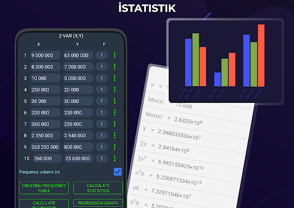This screenshot has height=208, width=294.
Task: Edit X value 200 000 in row 6
Action: tap(45, 113)
